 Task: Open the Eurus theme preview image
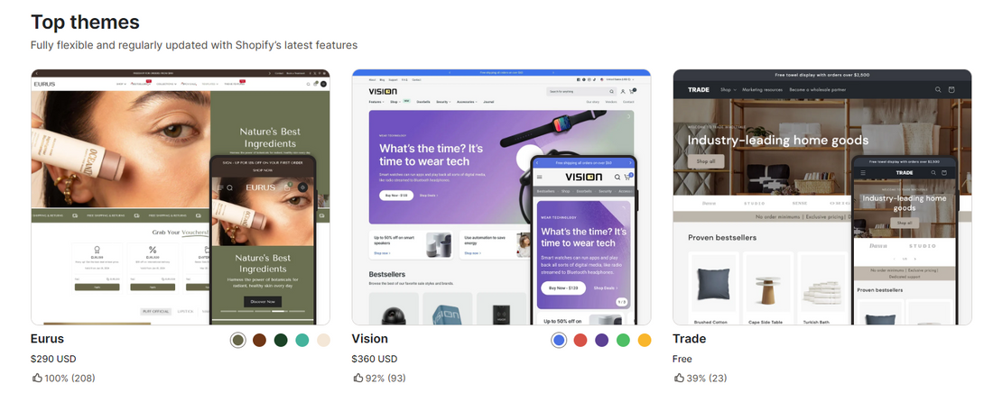click(x=181, y=197)
